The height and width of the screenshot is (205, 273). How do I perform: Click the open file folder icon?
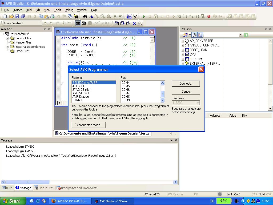pyautogui.click(x=11, y=16)
